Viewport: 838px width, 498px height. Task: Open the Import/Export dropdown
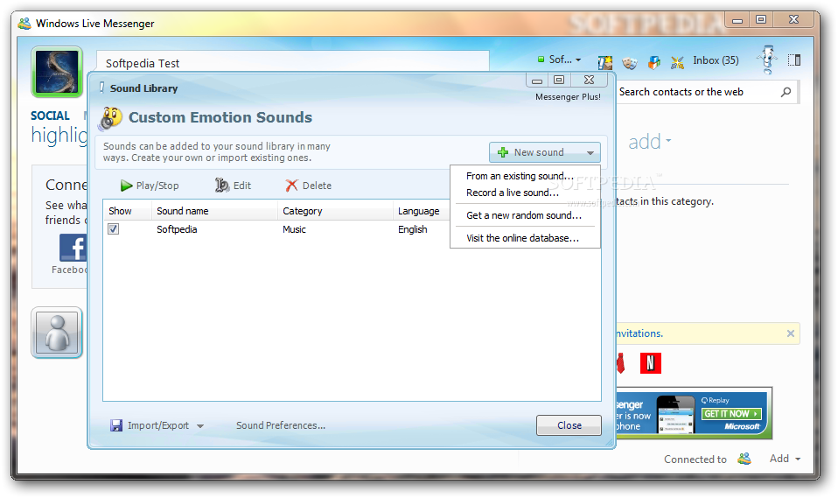(x=157, y=425)
